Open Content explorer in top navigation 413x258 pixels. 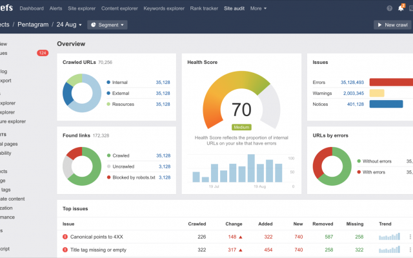(x=119, y=8)
